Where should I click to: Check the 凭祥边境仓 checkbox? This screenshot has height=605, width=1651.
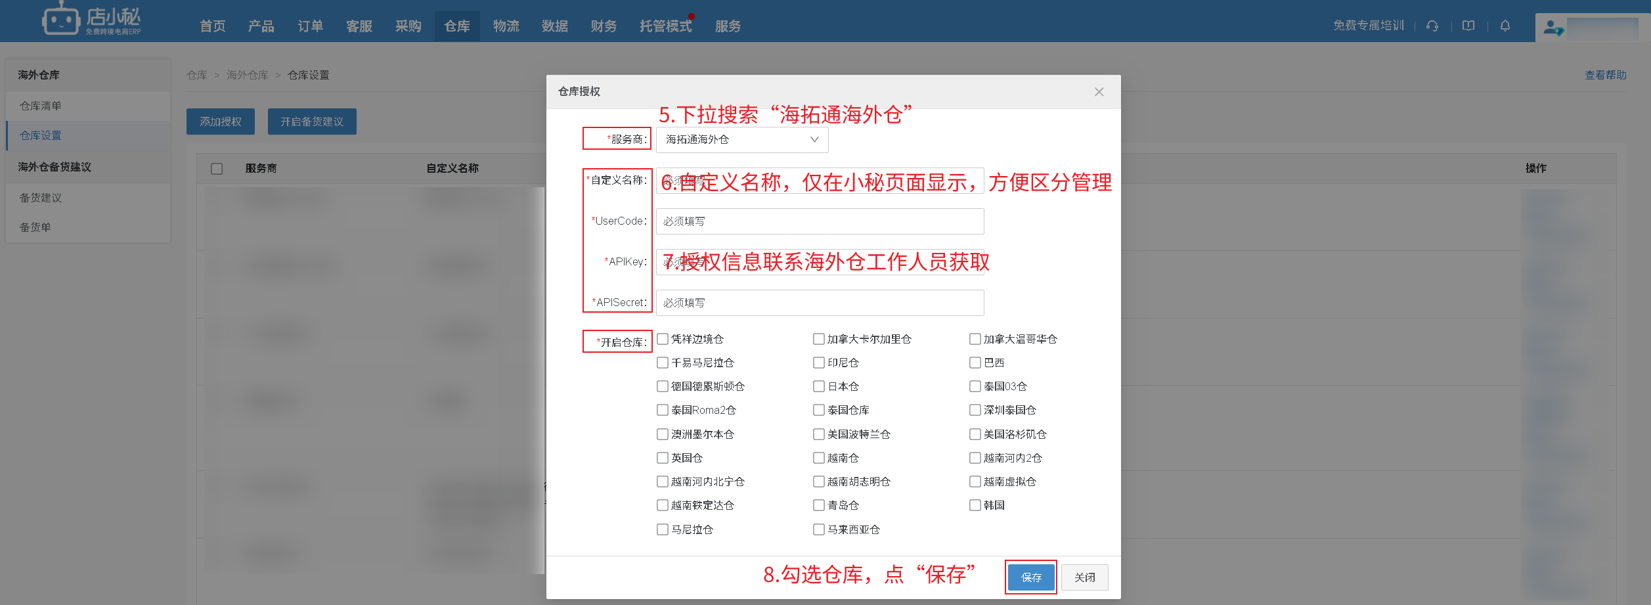point(663,339)
